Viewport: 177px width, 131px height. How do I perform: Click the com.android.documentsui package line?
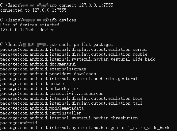coord(38,64)
